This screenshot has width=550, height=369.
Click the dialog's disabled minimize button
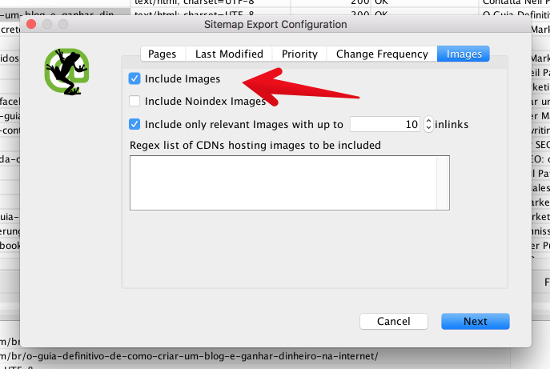click(47, 24)
